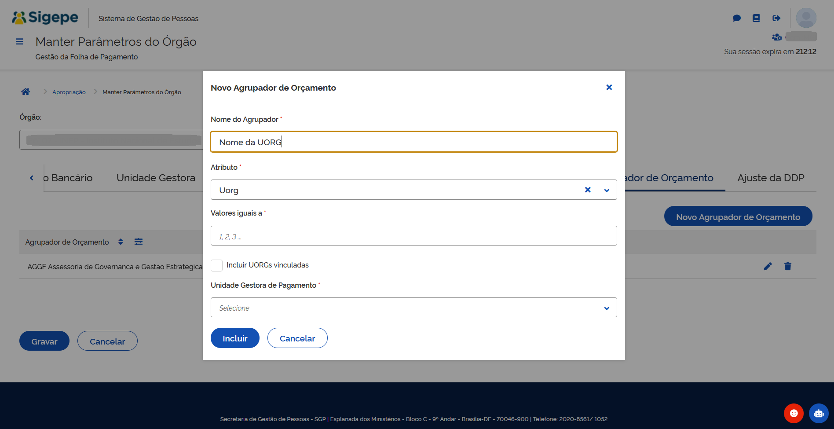Open the red smiley feedback button
The width and height of the screenshot is (834, 429).
794,413
